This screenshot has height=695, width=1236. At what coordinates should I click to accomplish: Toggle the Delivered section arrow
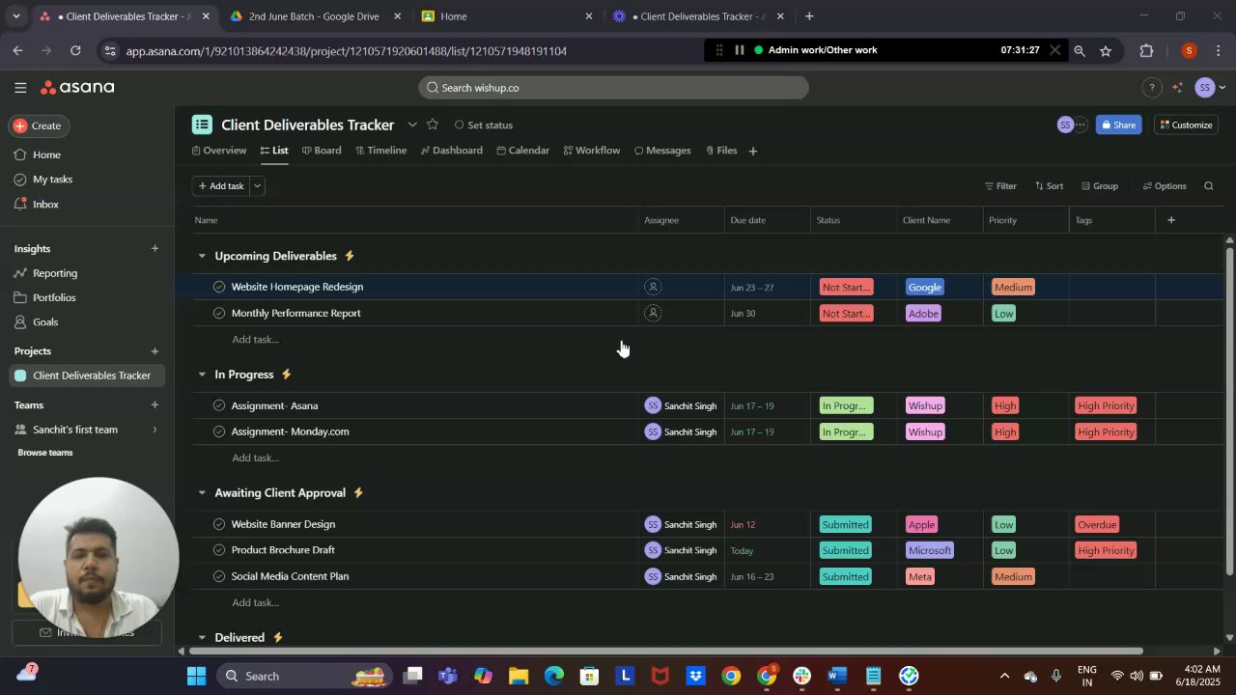pyautogui.click(x=202, y=638)
